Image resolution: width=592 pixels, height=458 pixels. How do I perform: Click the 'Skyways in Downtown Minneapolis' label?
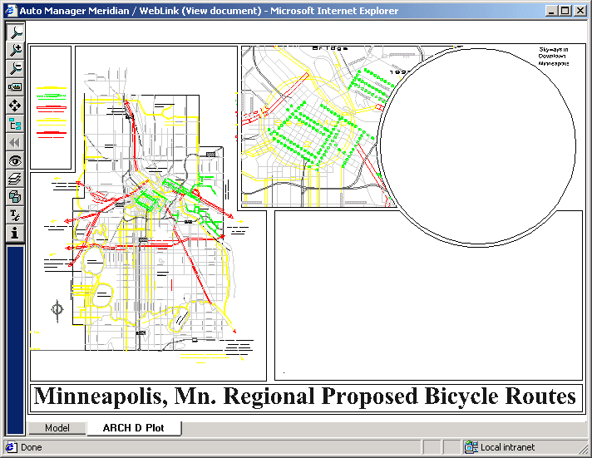(554, 57)
